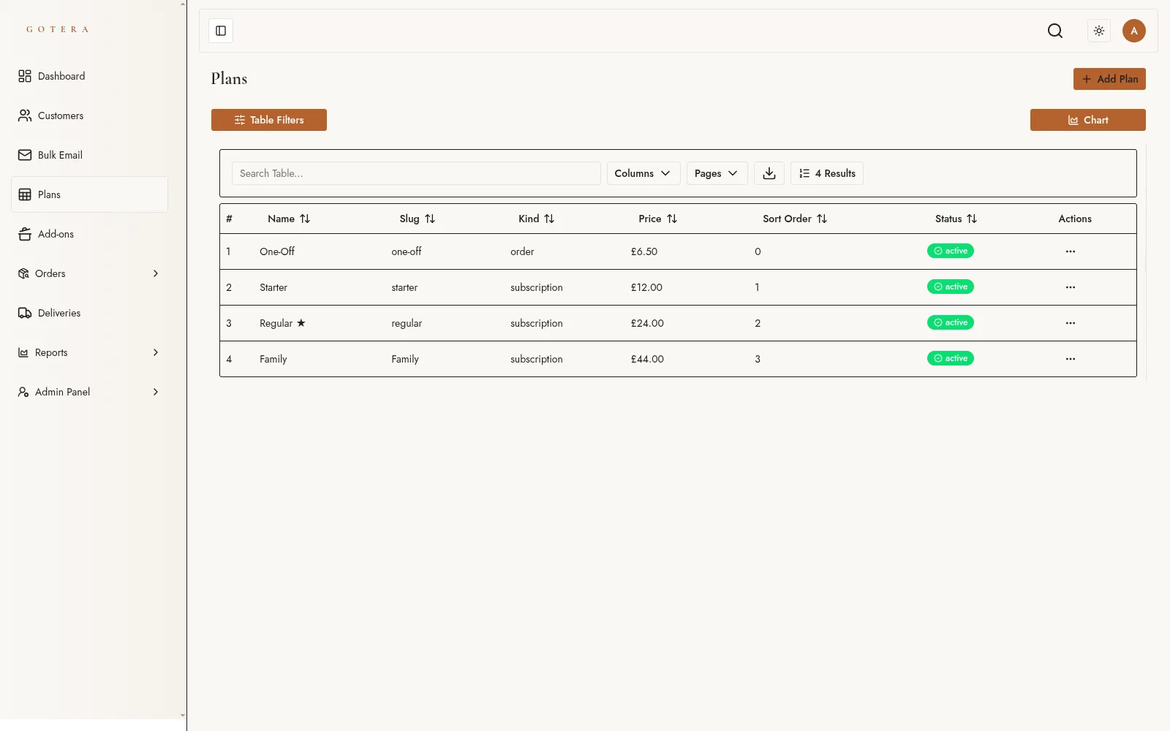
Task: Click the £44.00 price cell
Action: (647, 359)
